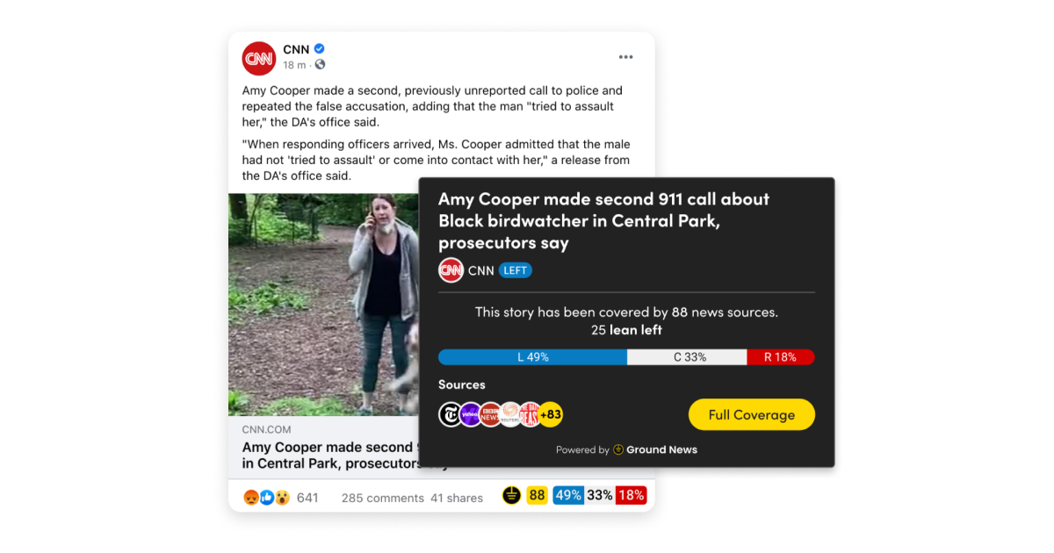Expand the +83 more sources badge
Screen dimensions: 1054x553
point(551,415)
